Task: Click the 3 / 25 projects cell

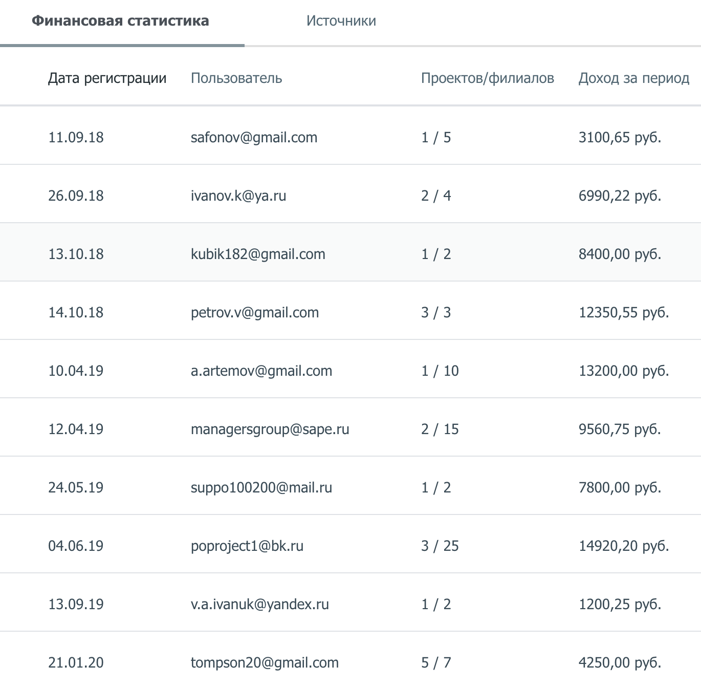Action: (x=440, y=546)
